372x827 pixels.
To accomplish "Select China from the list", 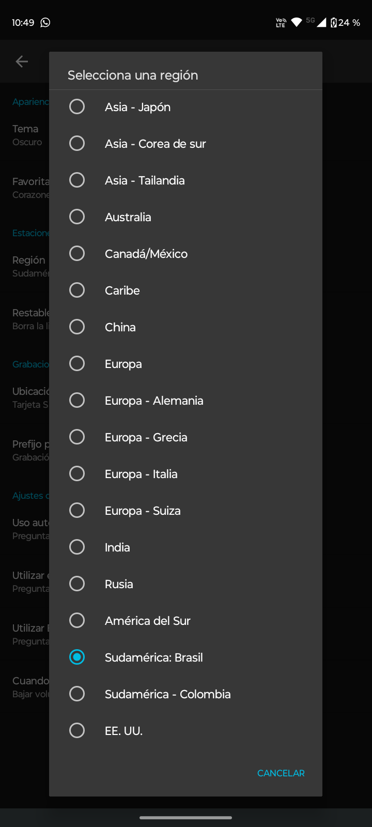I will click(x=77, y=327).
